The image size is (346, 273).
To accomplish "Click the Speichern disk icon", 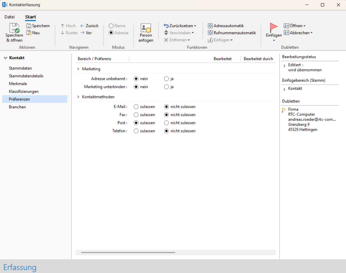I will point(29,26).
